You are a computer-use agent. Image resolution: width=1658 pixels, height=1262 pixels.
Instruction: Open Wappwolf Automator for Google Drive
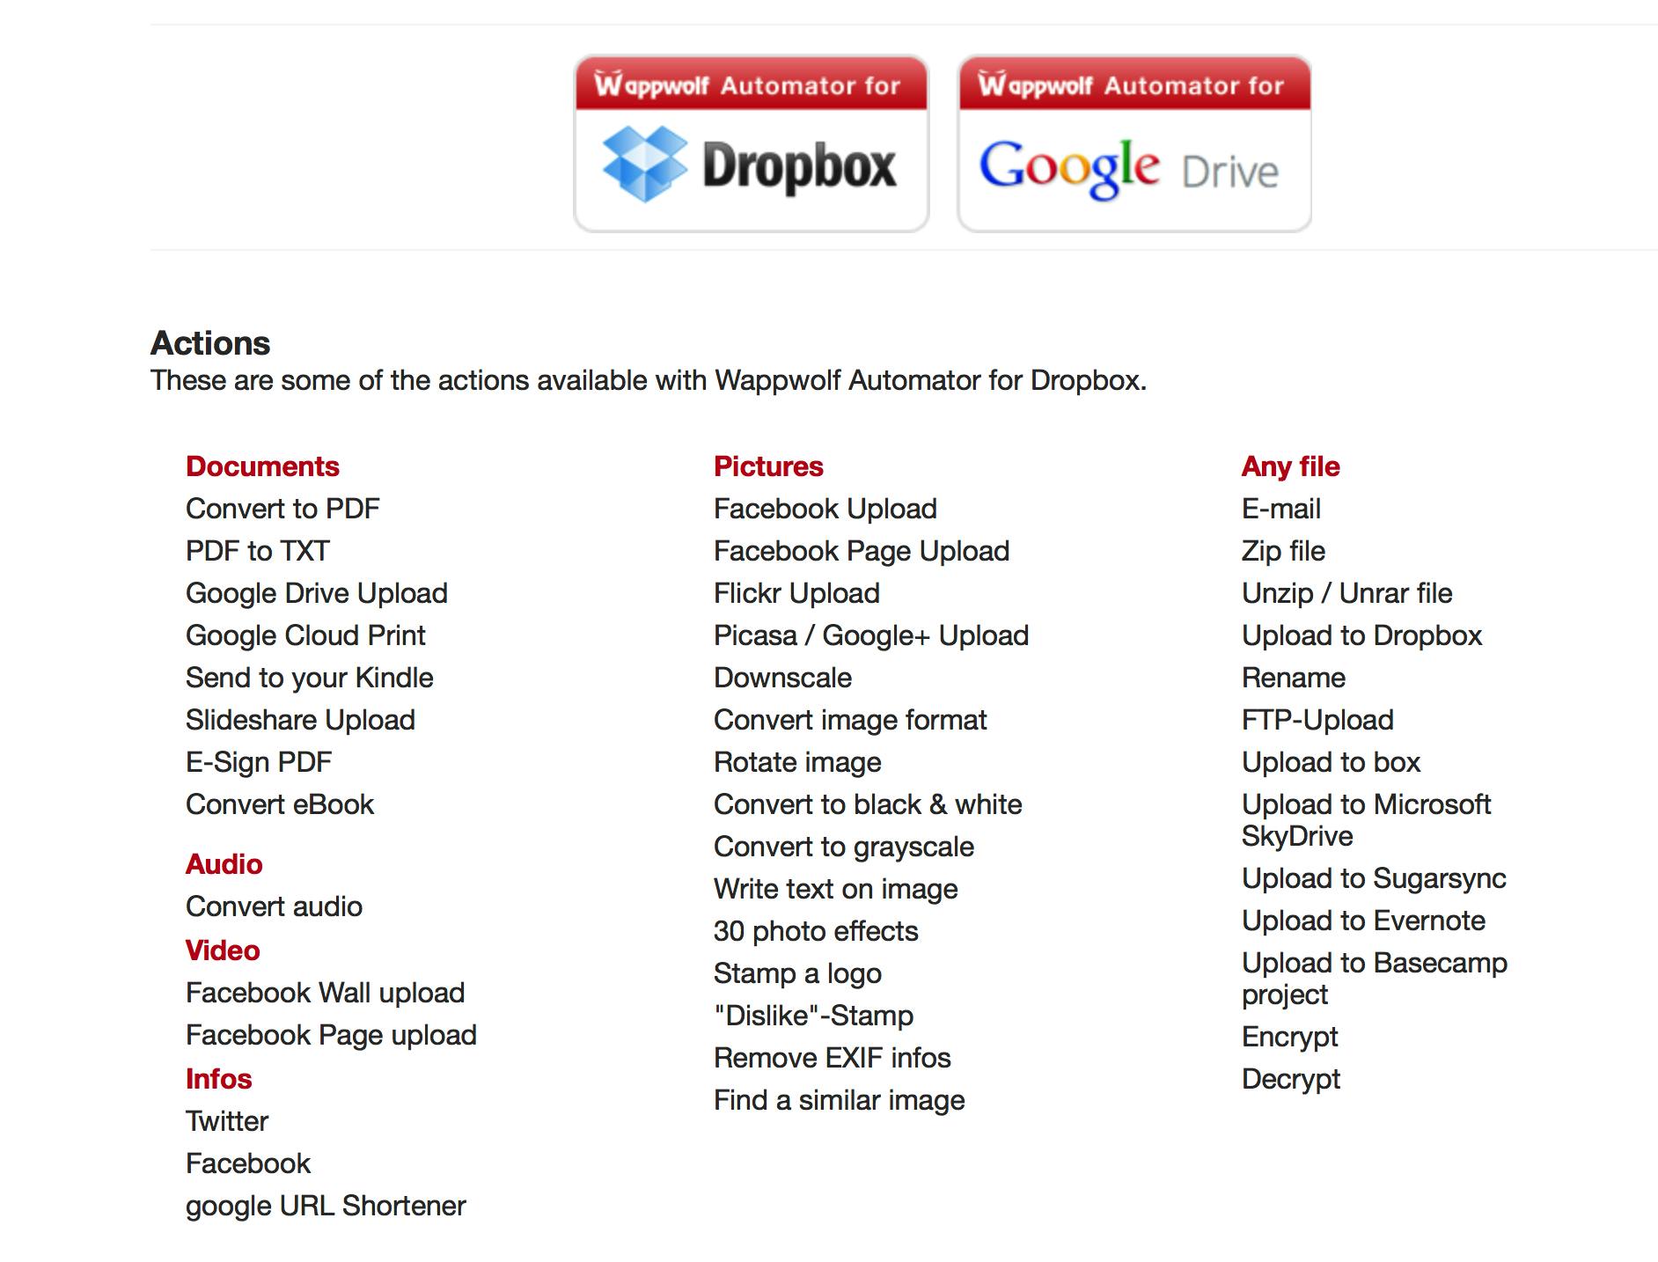(x=1133, y=144)
